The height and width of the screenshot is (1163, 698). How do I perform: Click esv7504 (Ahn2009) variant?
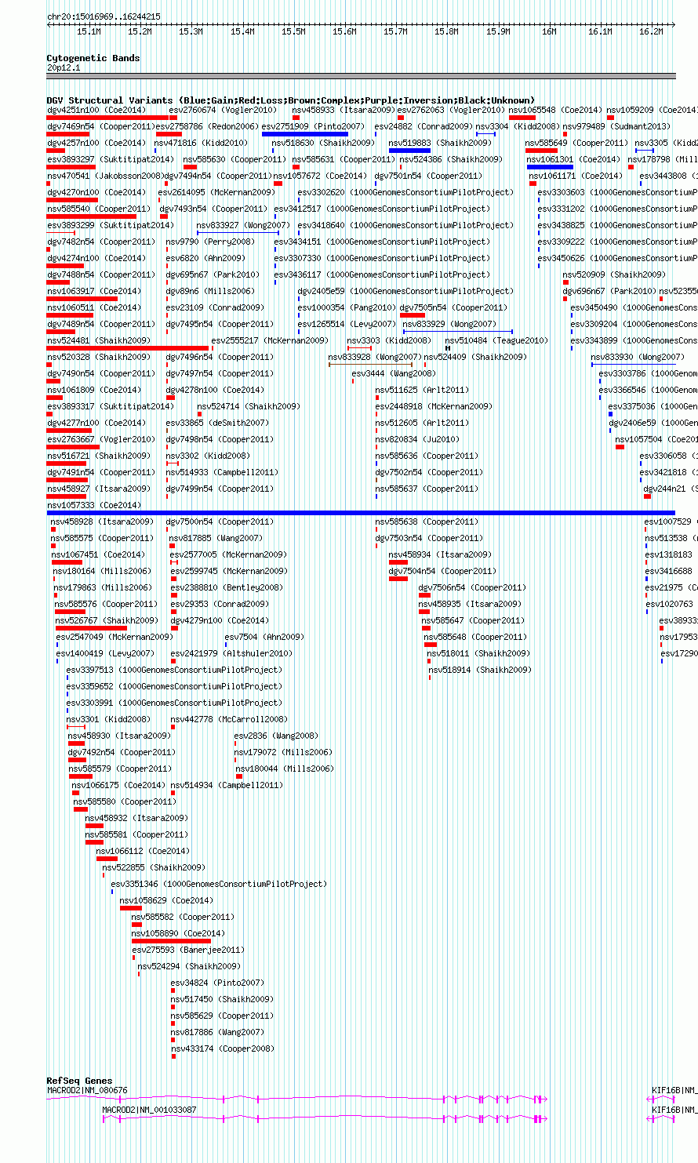coord(264,638)
